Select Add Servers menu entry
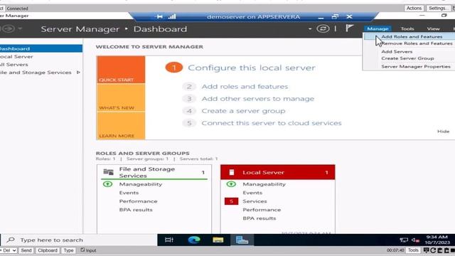 [x=397, y=51]
